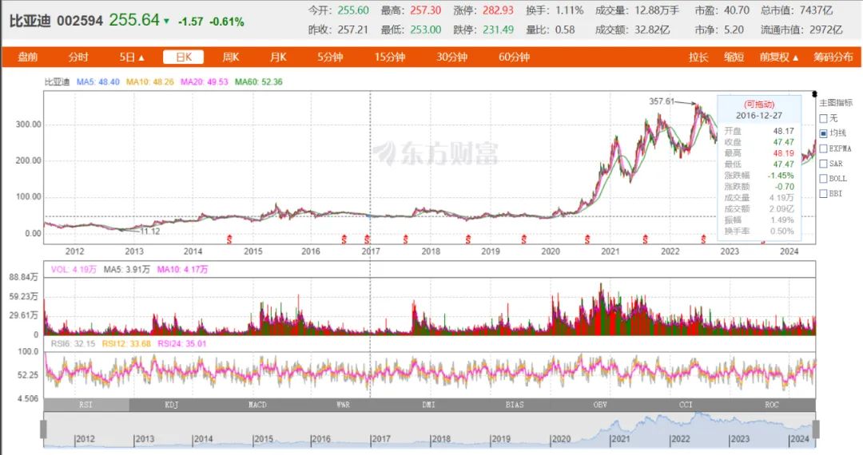The height and width of the screenshot is (455, 863).
Task: Expand the 5日 multi-day dropdown
Action: 132,57
